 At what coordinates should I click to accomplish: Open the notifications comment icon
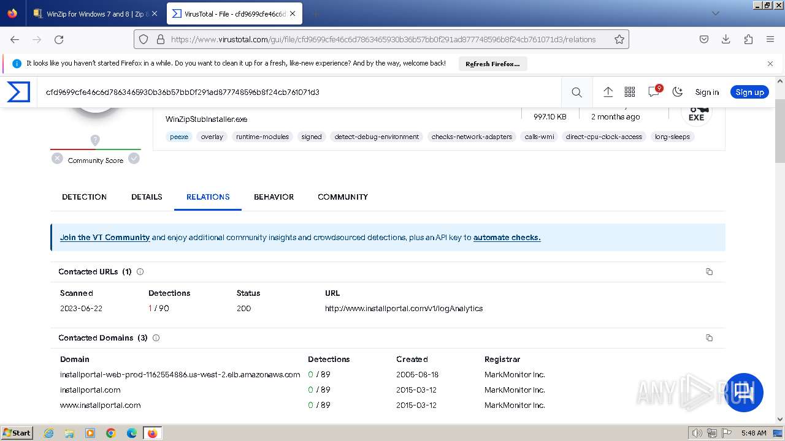click(654, 91)
